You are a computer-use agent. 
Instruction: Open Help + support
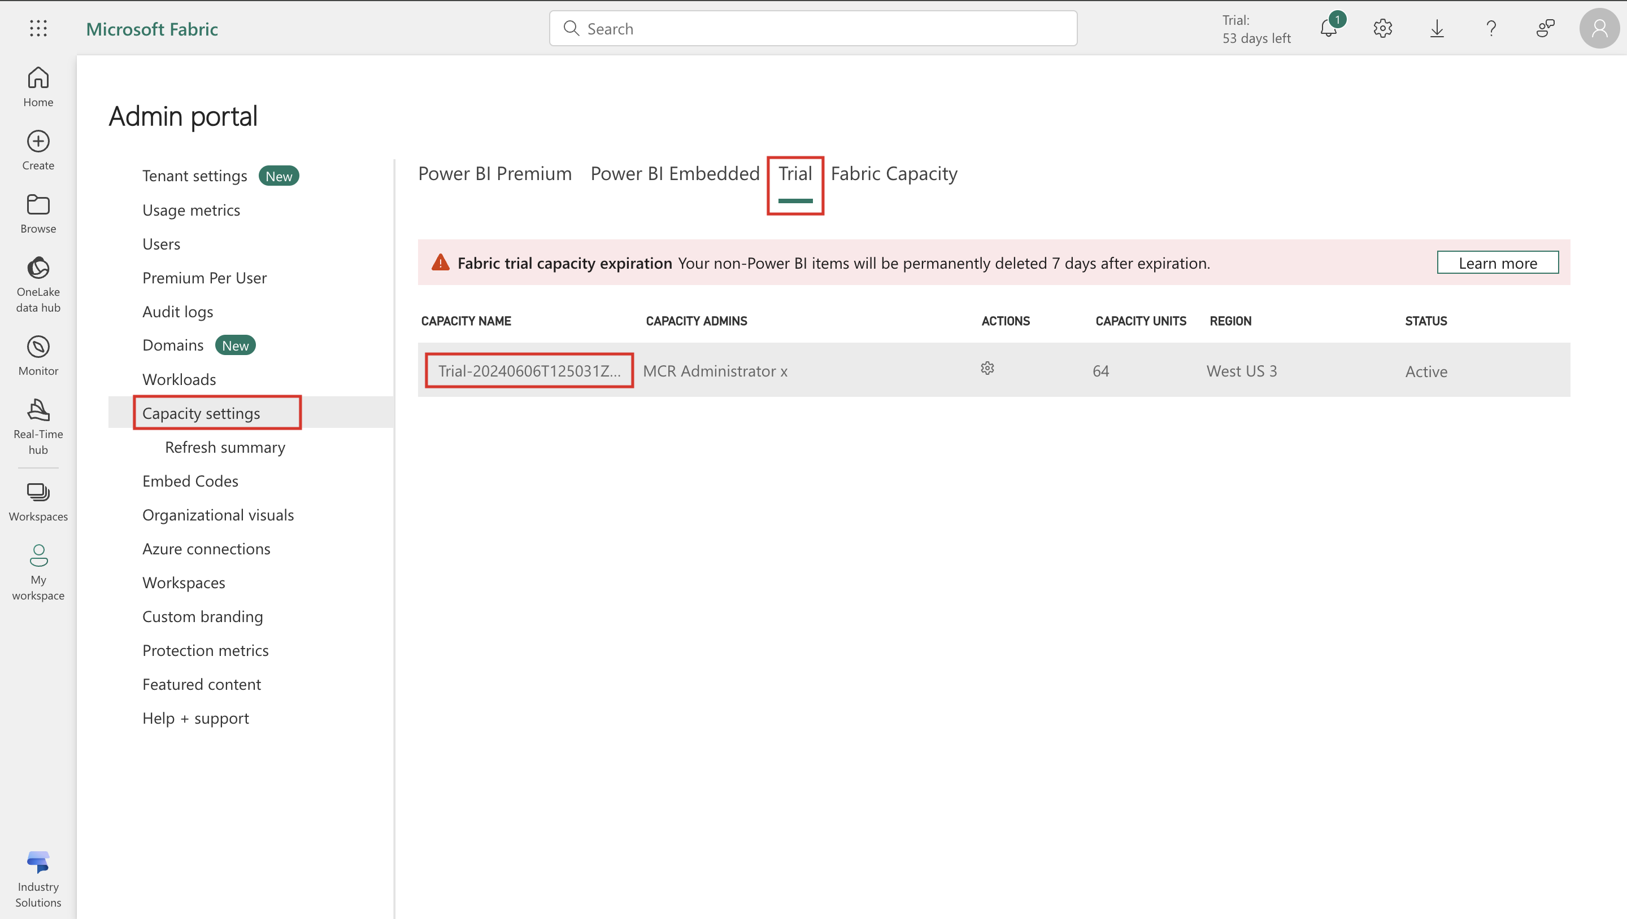(x=195, y=718)
